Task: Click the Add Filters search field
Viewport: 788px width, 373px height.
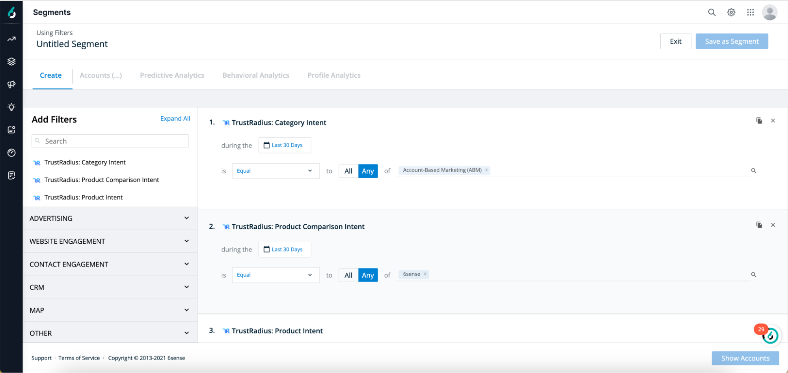Action: click(x=114, y=141)
